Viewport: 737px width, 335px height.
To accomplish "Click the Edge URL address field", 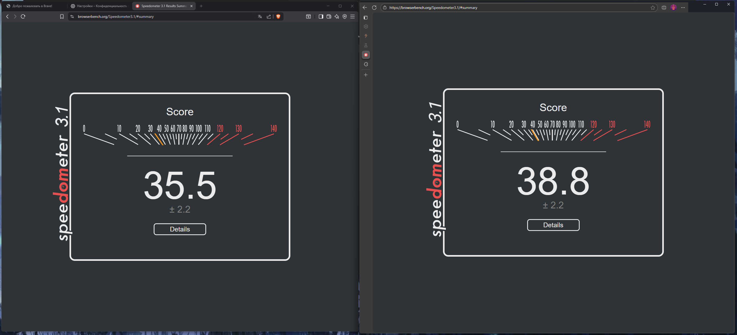I will [515, 8].
